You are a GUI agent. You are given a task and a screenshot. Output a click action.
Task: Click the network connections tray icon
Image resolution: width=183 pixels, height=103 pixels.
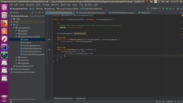[151, 2]
